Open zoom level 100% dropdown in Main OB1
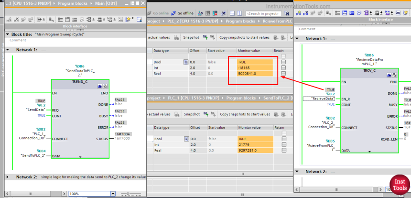The image size is (411, 198). 113,194
